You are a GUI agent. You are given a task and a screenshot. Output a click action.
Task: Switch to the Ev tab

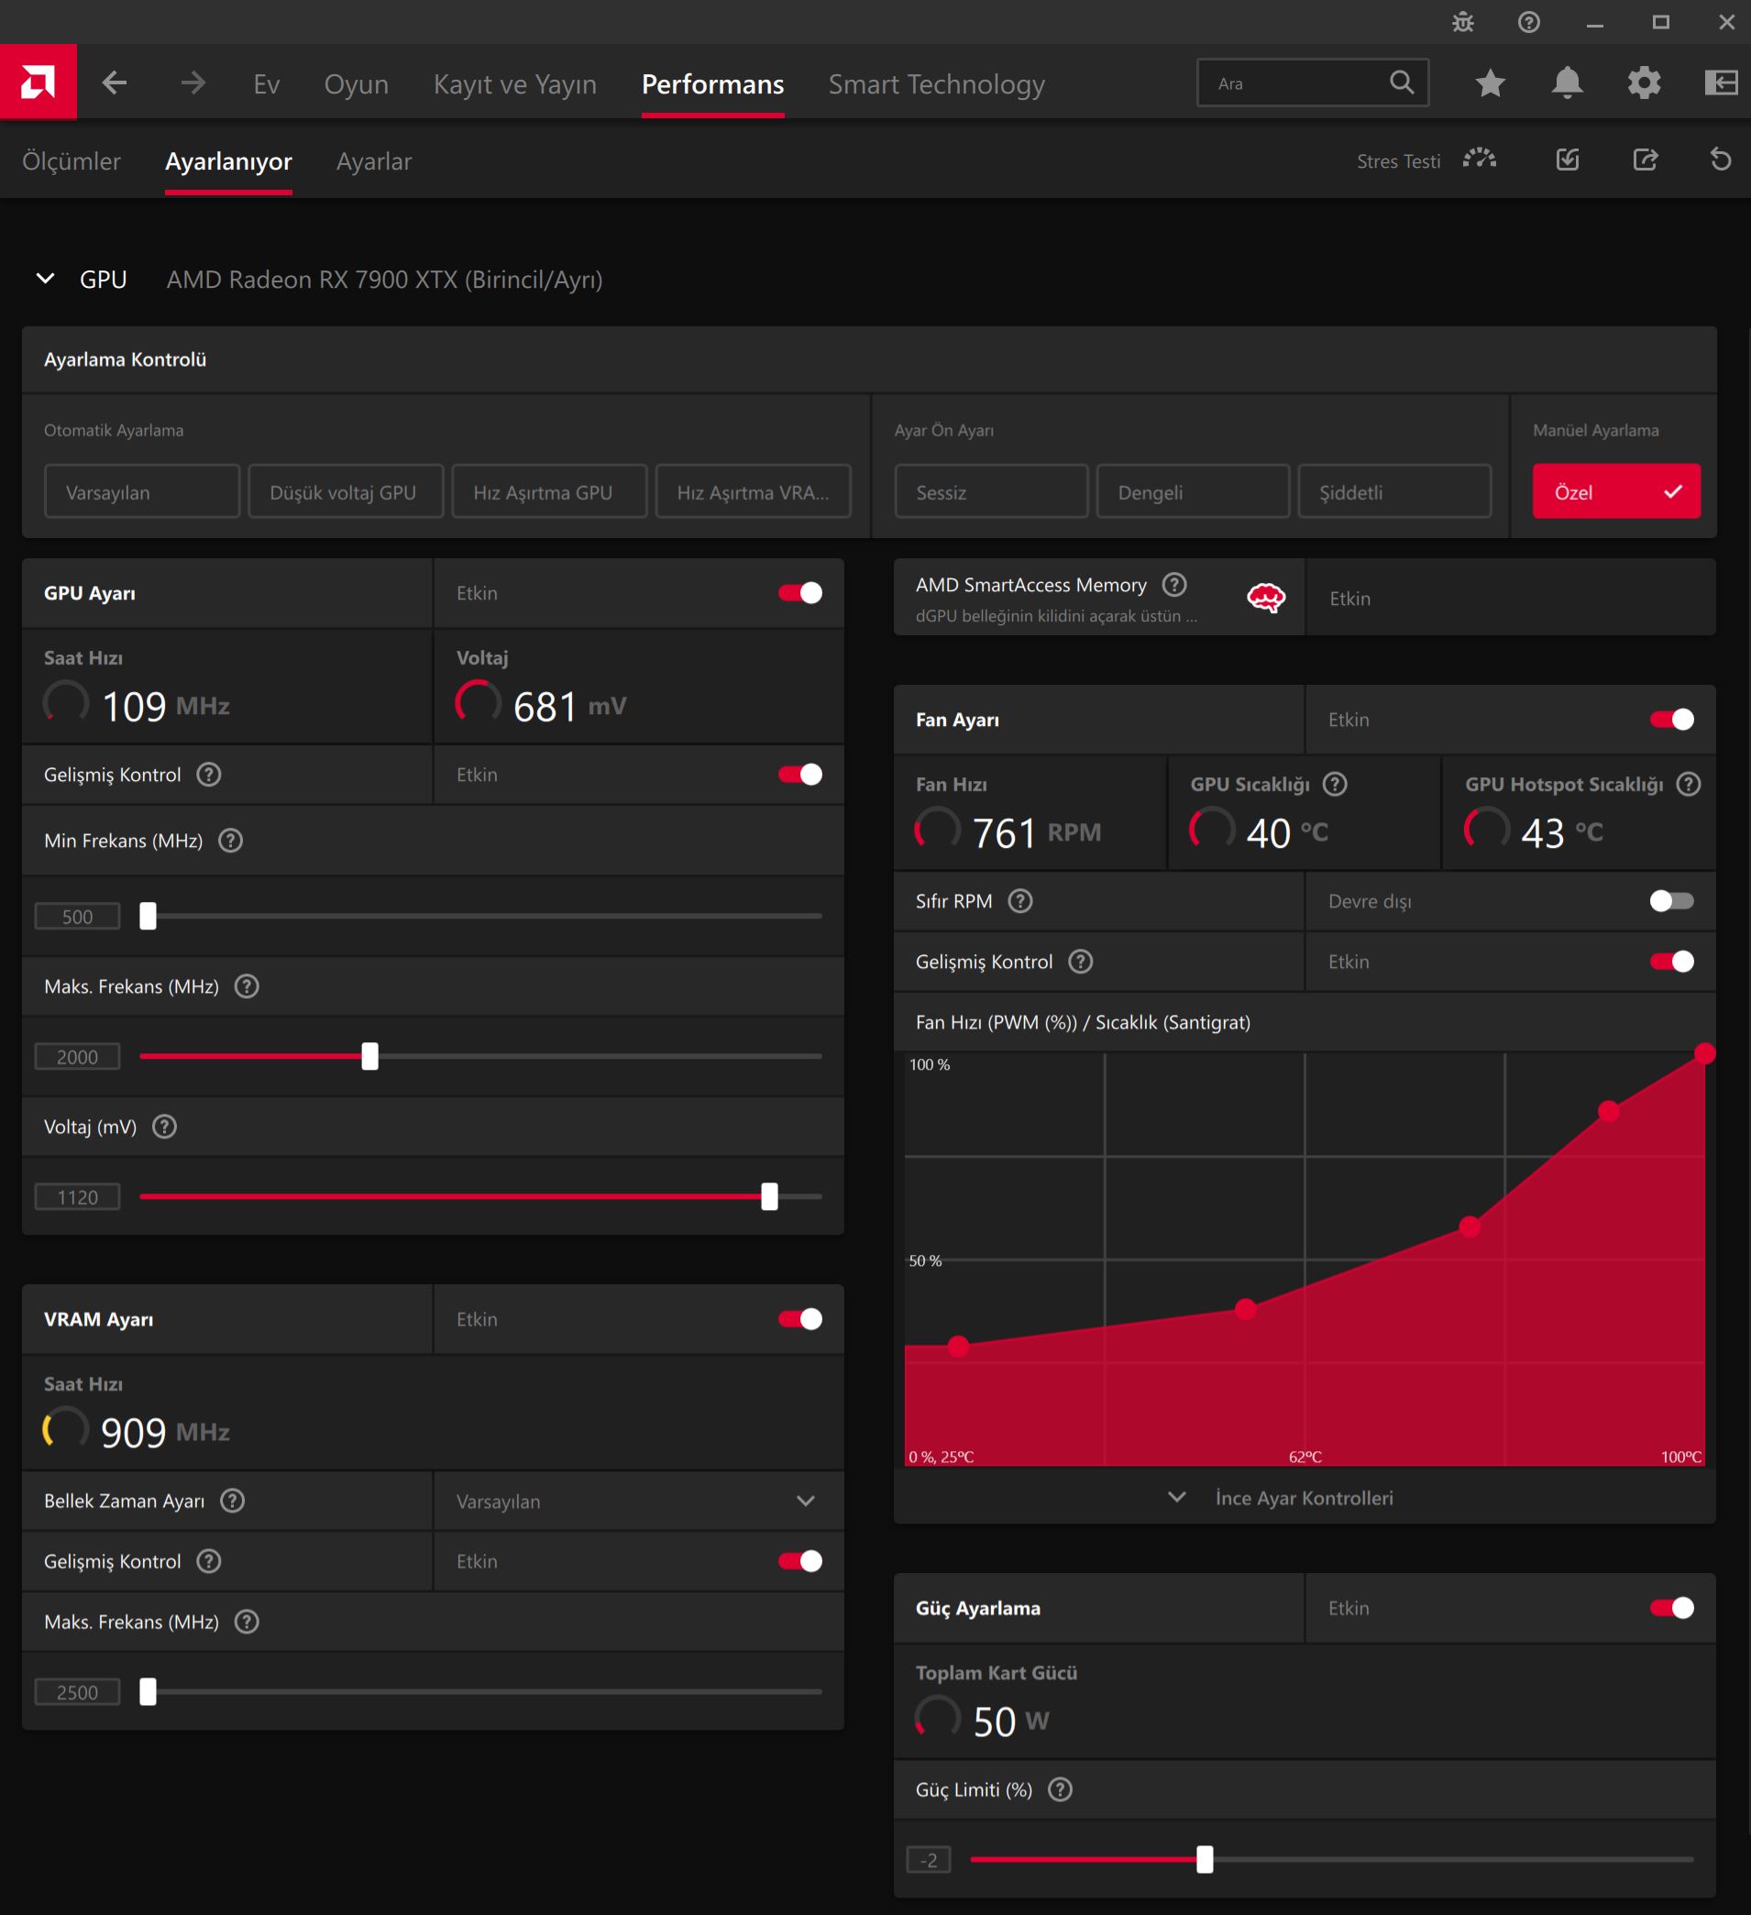coord(267,84)
